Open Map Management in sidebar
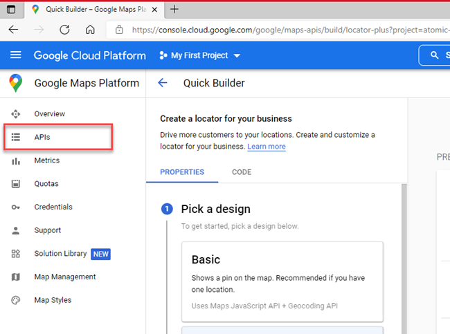This screenshot has width=450, height=334. (x=64, y=277)
